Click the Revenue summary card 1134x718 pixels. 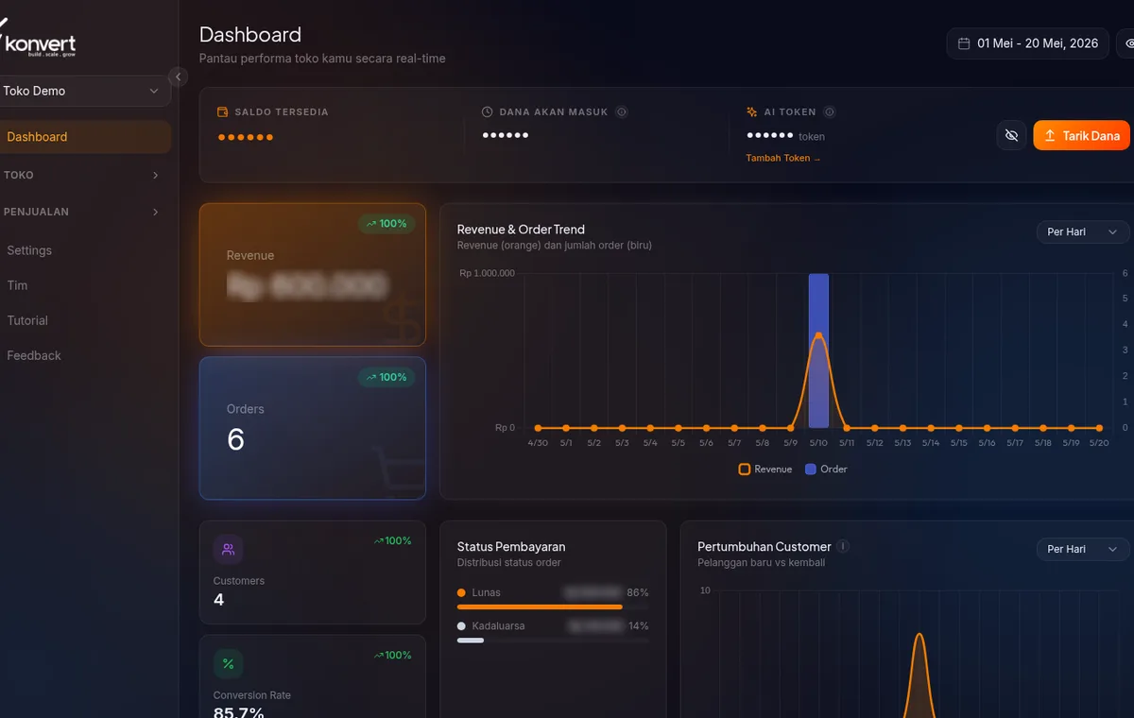313,275
